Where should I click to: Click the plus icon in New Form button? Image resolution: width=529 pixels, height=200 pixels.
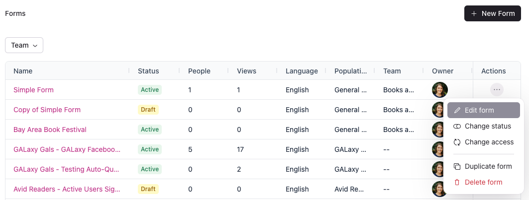(474, 13)
